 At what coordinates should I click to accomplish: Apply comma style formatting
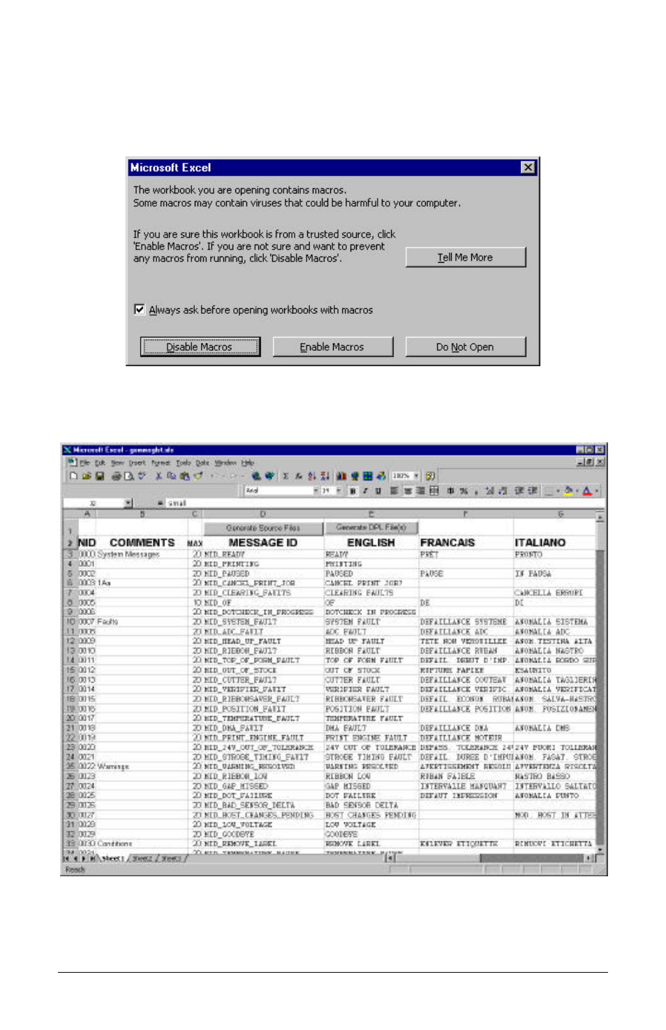coord(475,491)
